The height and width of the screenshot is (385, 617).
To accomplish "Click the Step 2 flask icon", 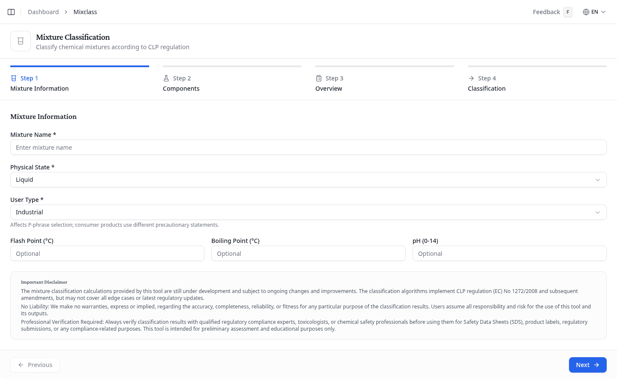I will pyautogui.click(x=166, y=78).
